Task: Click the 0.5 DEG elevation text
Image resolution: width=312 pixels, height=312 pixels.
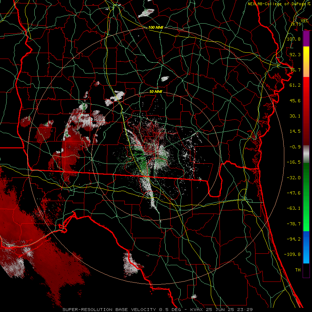Action: (170, 310)
